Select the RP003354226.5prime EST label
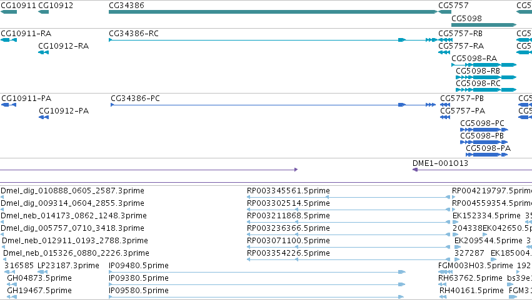532x300 pixels. [x=288, y=254]
